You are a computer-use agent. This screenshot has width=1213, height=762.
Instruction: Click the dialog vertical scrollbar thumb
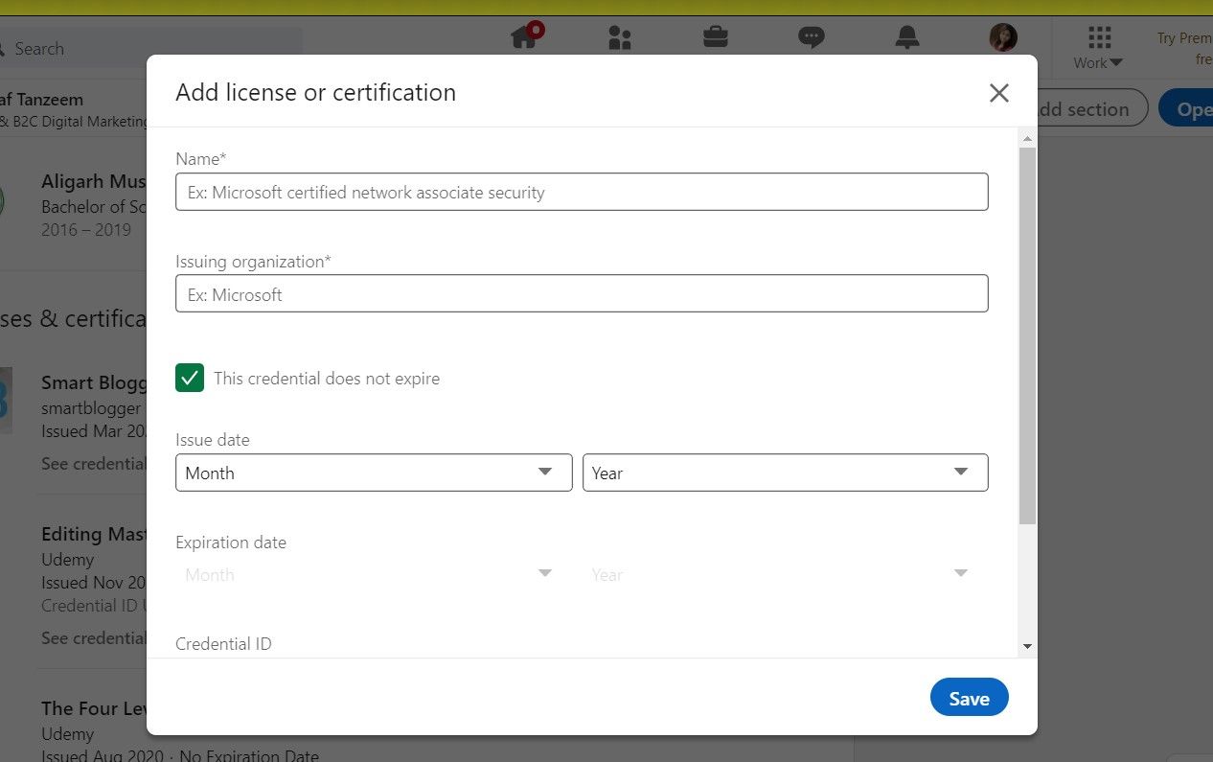[1027, 335]
